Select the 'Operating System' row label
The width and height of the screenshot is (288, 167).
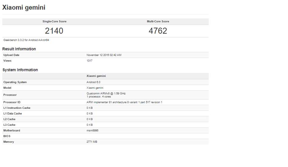[15, 82]
